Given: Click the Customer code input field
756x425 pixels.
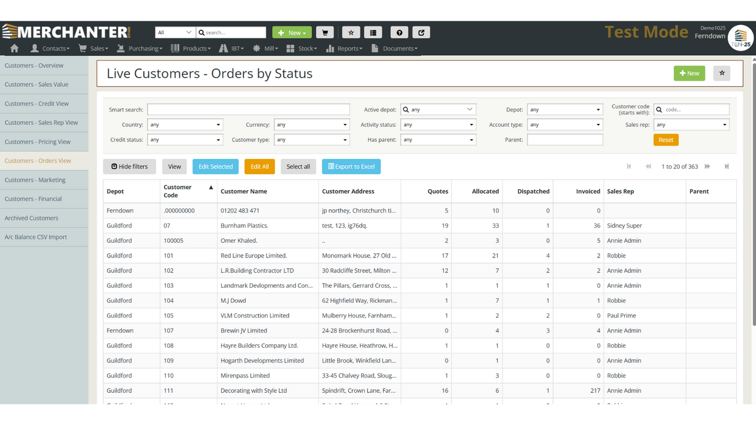Looking at the screenshot, I should [x=692, y=109].
